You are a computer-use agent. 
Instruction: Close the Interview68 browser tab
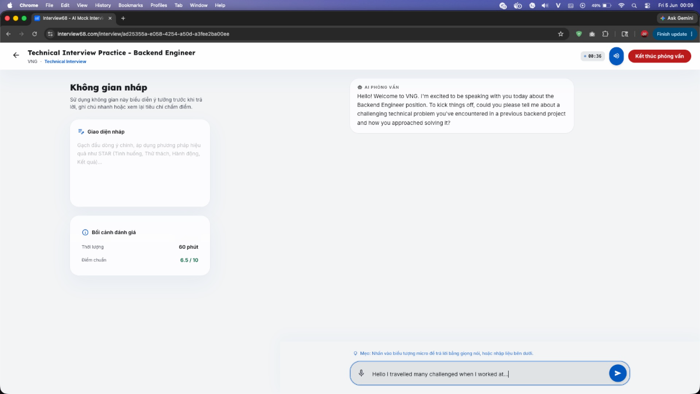coord(110,18)
